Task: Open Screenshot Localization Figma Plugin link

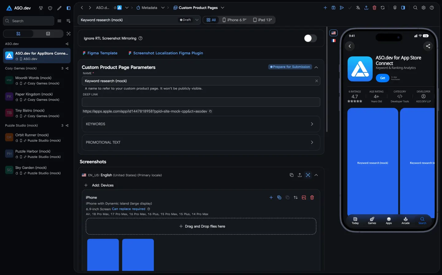Action: [x=166, y=53]
